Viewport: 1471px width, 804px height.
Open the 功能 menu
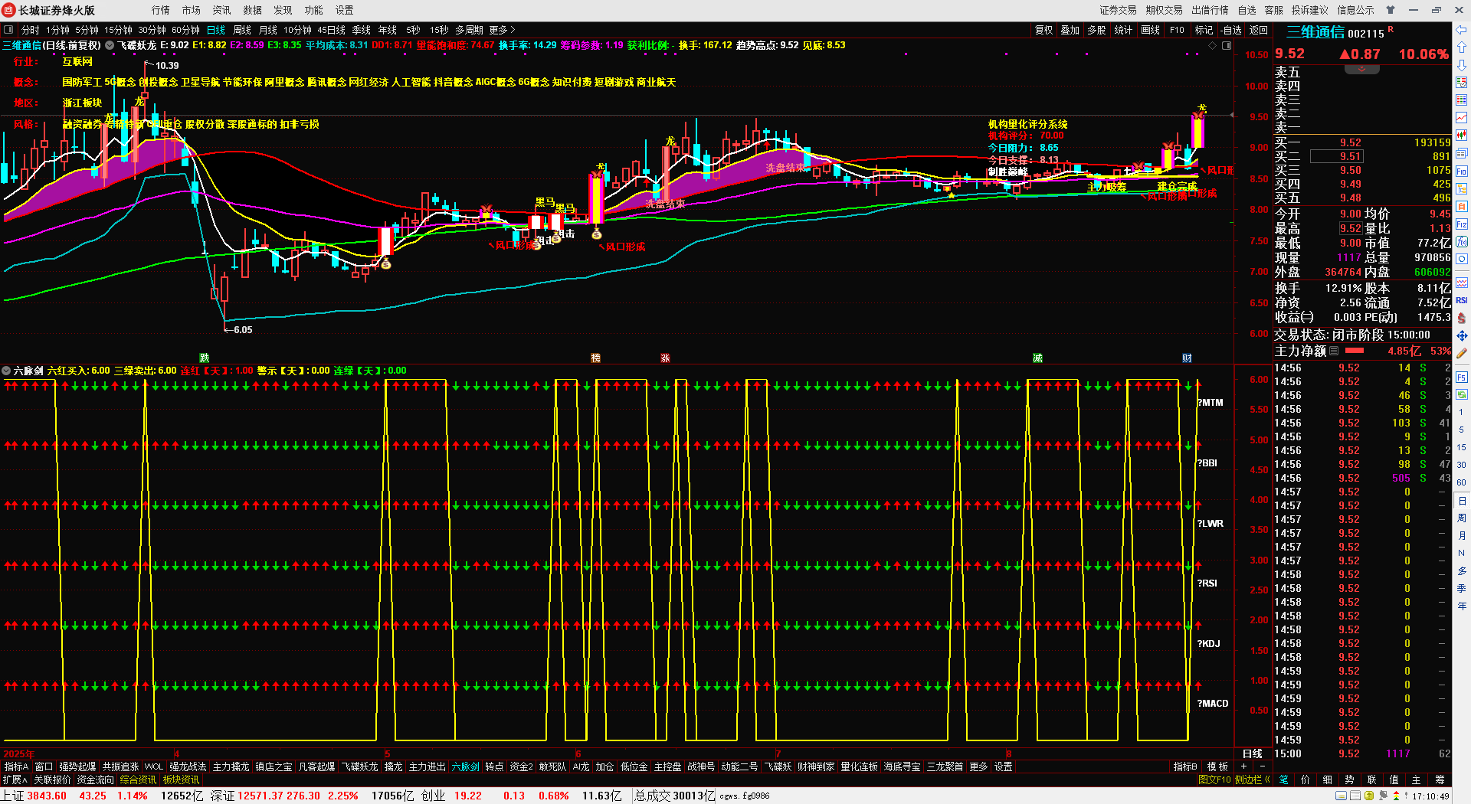(314, 10)
